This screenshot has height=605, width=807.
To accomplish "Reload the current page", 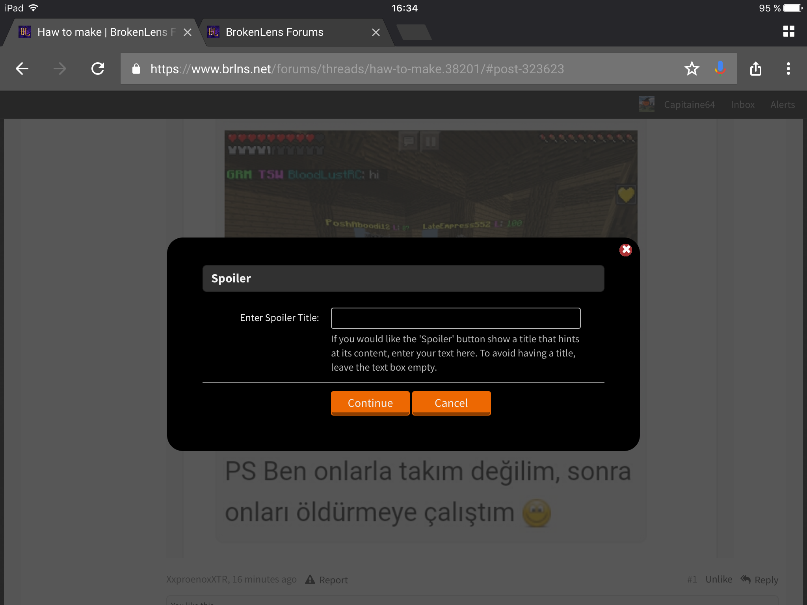I will tap(98, 69).
